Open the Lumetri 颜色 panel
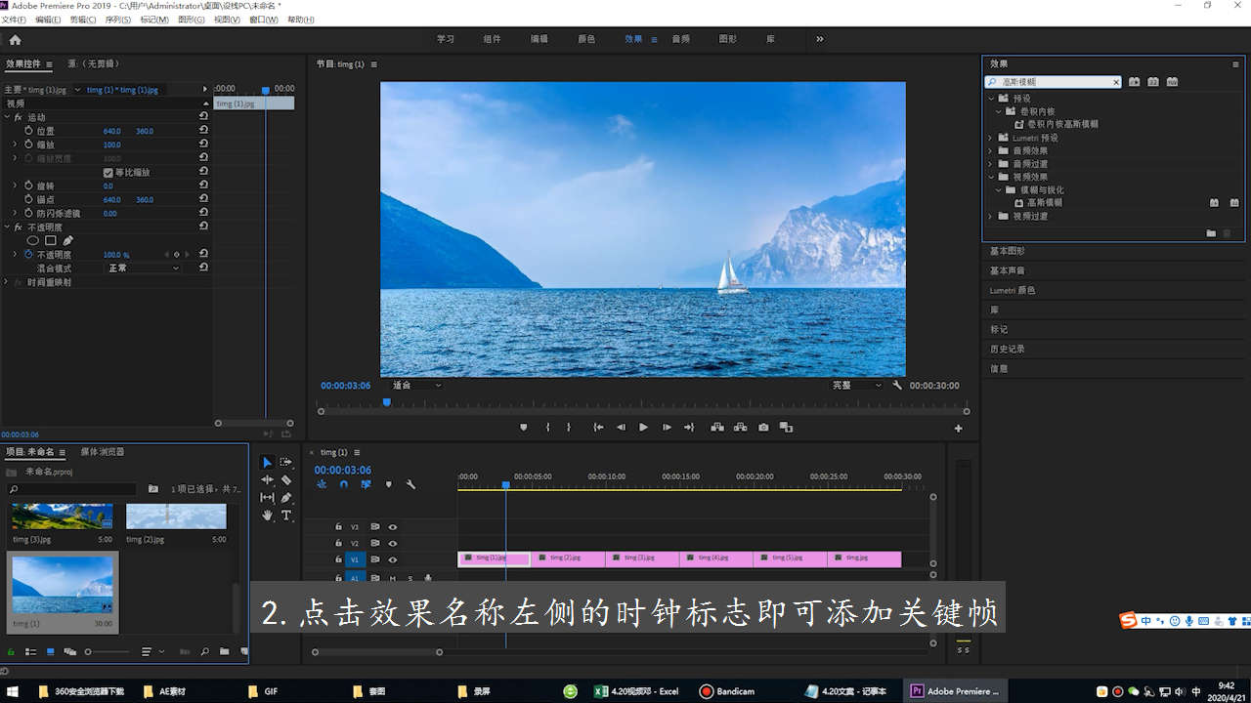The image size is (1251, 703). (x=1013, y=290)
